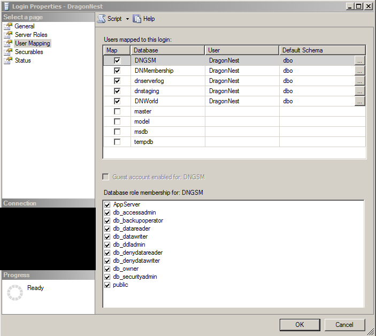Browse default schema for dnserverlog row
This screenshot has height=336, width=376.
[x=360, y=81]
